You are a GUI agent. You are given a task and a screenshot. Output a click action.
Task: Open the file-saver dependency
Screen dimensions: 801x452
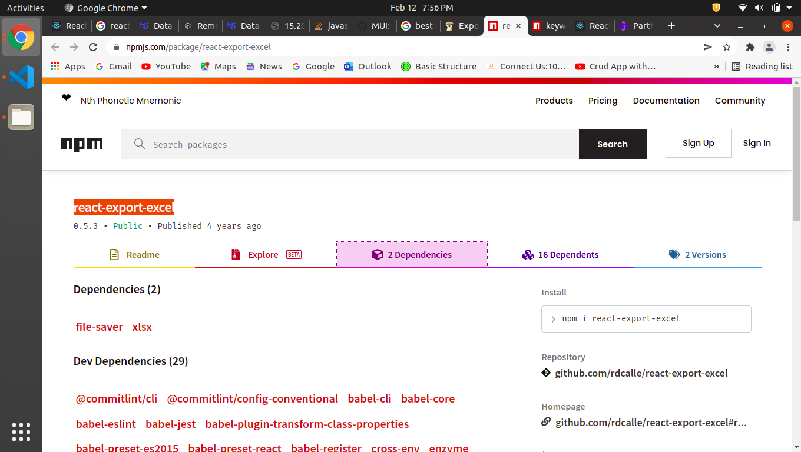click(100, 327)
